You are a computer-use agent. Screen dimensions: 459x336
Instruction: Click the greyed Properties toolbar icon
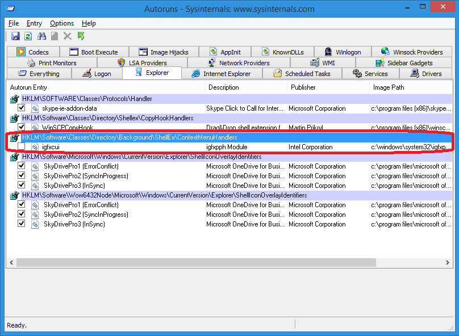click(x=55, y=36)
